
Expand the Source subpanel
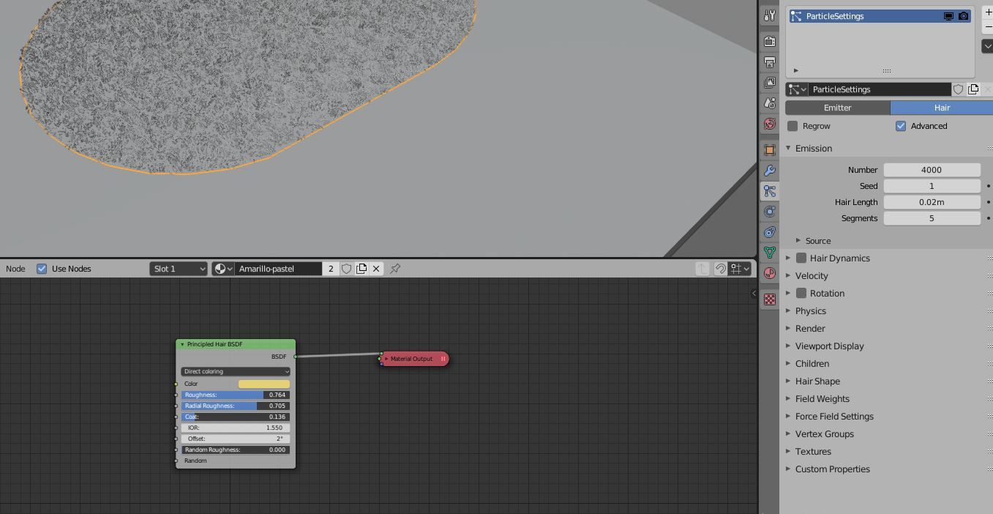(x=817, y=240)
